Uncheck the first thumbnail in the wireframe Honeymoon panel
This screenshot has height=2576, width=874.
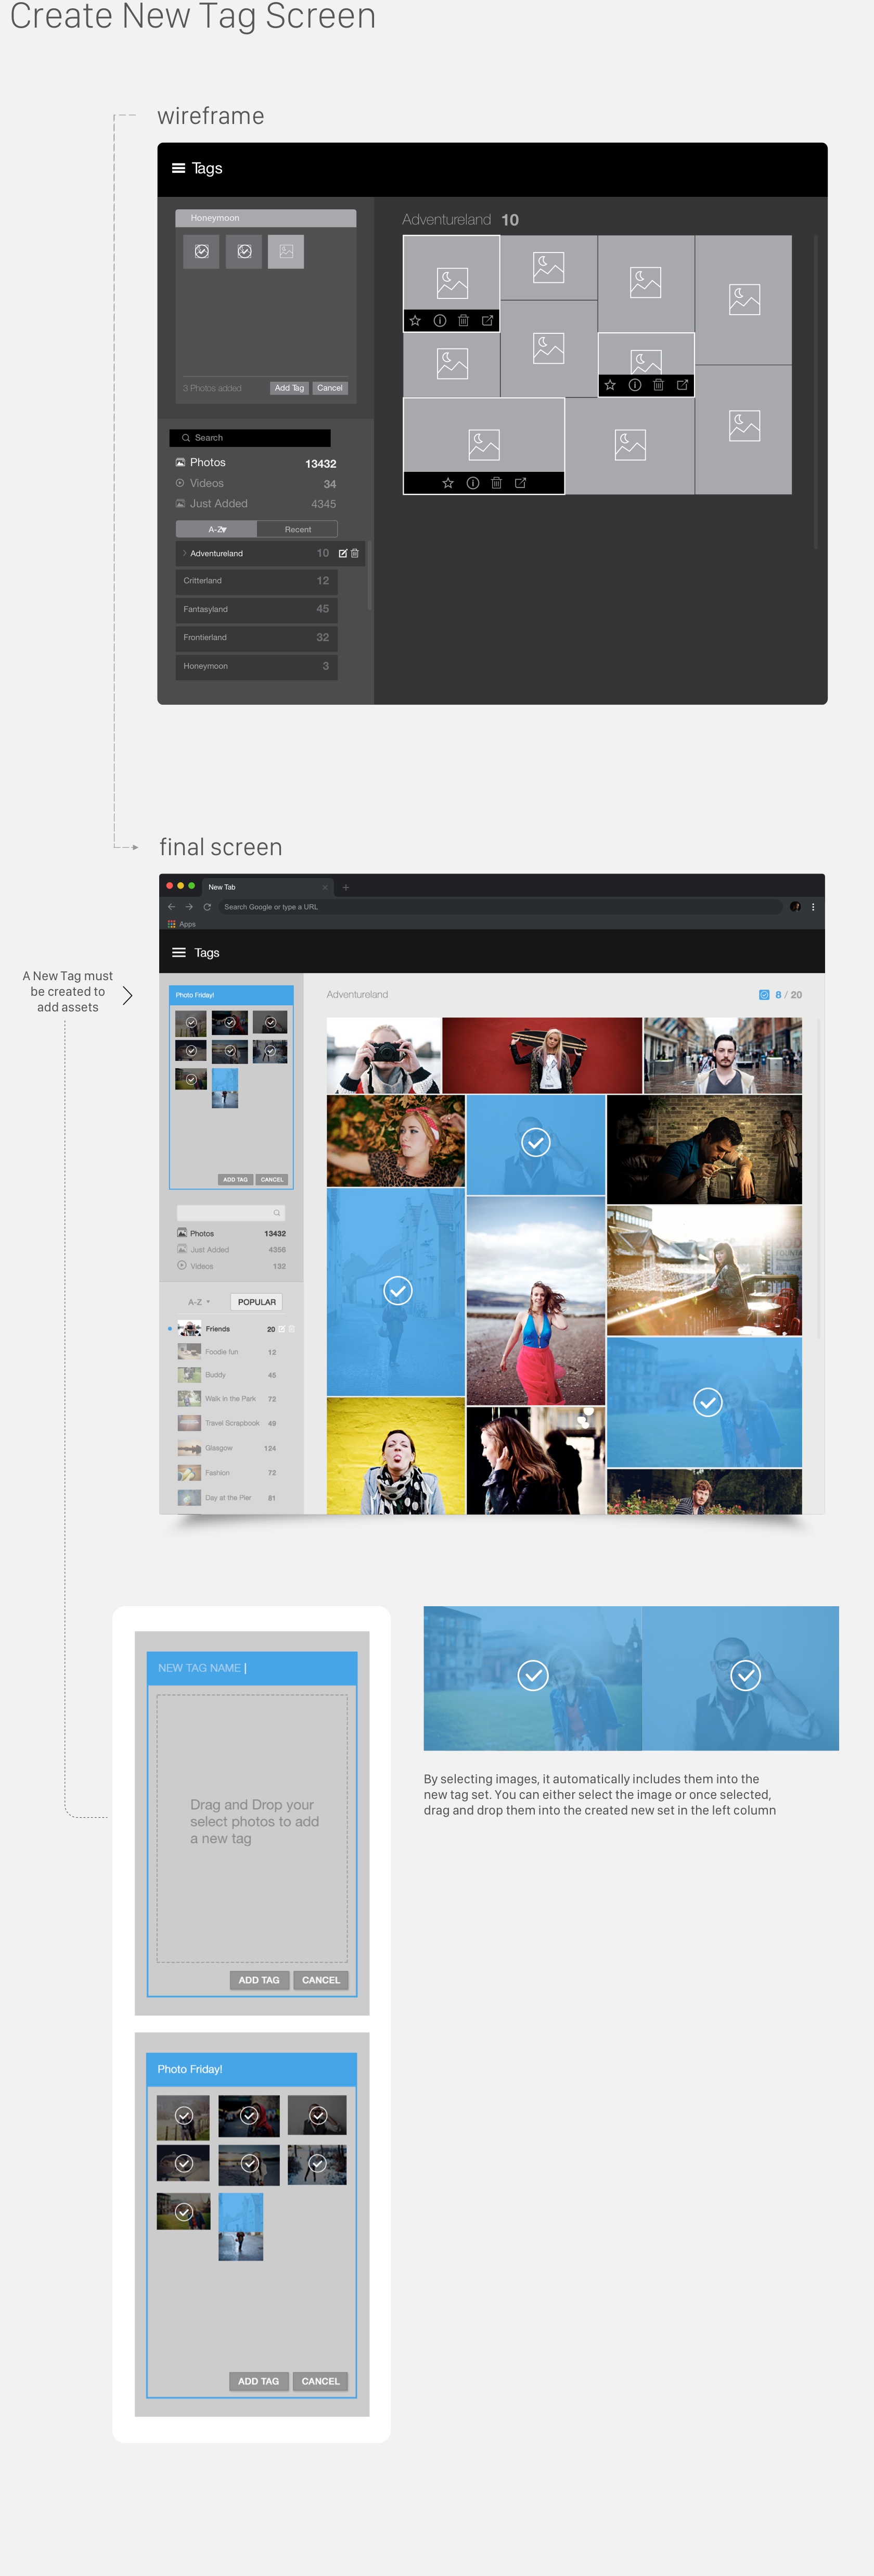tap(202, 252)
